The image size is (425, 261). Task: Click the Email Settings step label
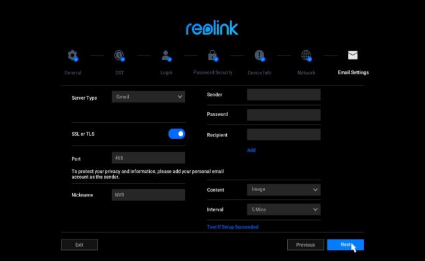[352, 72]
